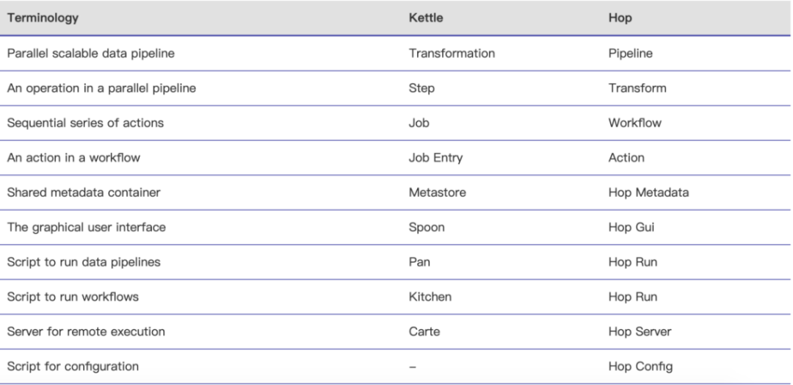793x385 pixels.
Task: Click the Carte cell
Action: [424, 331]
